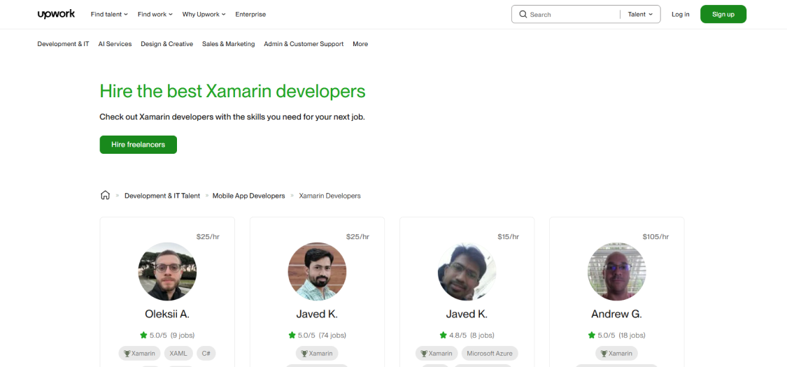This screenshot has height=367, width=787.
Task: Click the Microsoft Azure skill tag
Action: [x=490, y=354]
